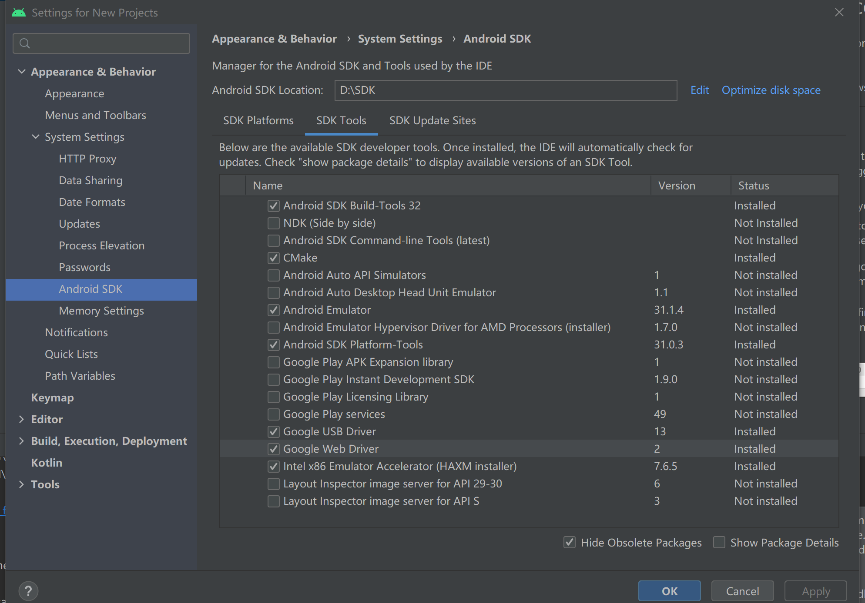The height and width of the screenshot is (603, 865).
Task: Click the Cancel button
Action: pyautogui.click(x=742, y=591)
